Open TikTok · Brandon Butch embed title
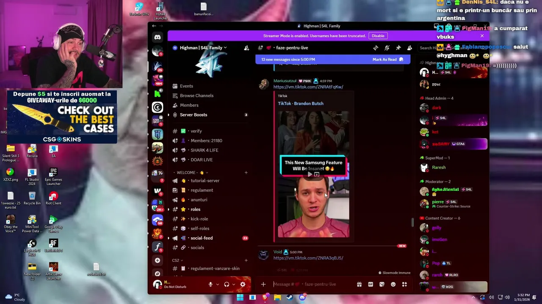This screenshot has height=304, width=542. [x=301, y=103]
